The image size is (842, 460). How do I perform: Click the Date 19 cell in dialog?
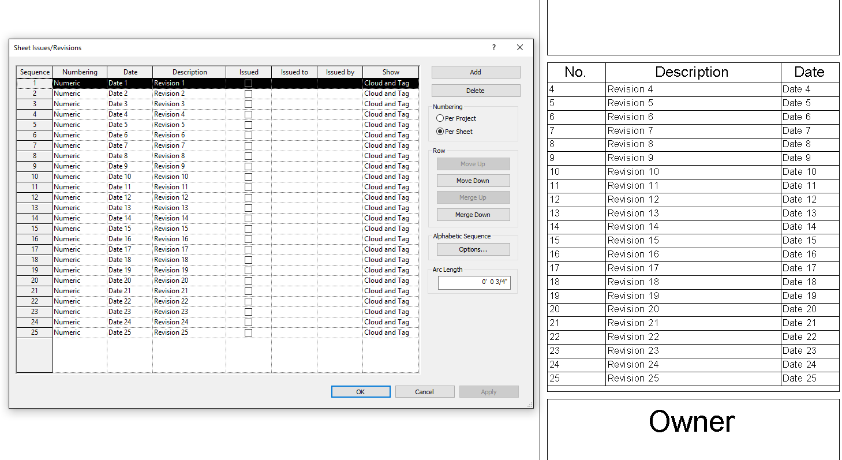click(130, 270)
